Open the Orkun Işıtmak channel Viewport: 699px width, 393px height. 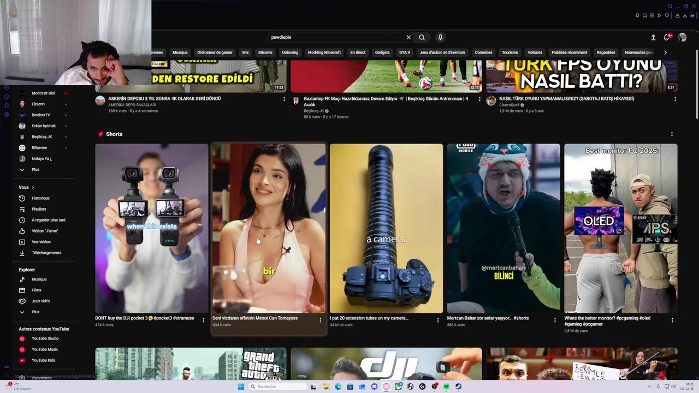tap(43, 126)
